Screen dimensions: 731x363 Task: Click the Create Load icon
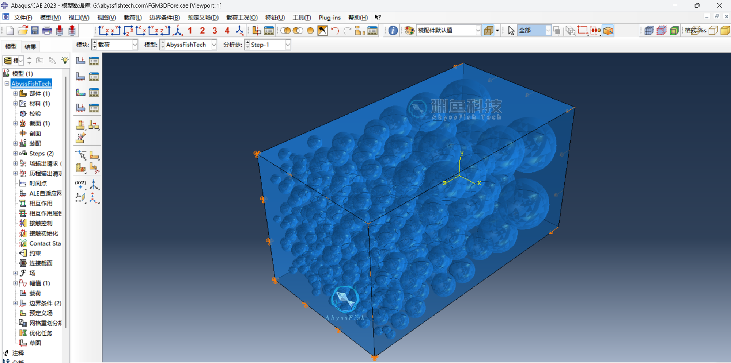(x=80, y=61)
